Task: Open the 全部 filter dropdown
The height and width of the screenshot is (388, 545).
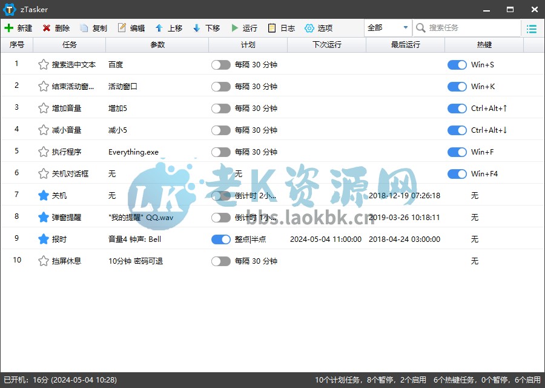Action: [388, 28]
